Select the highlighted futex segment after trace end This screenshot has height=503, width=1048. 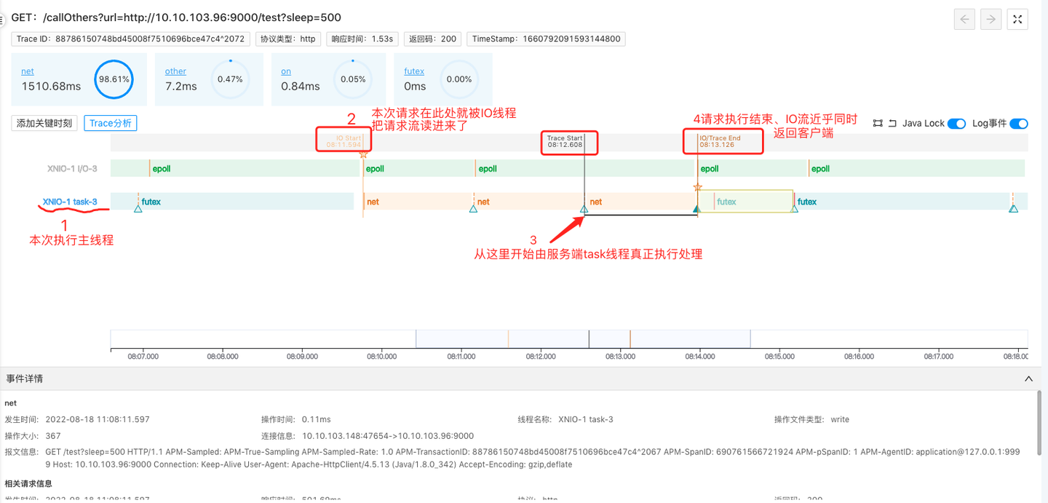point(745,202)
